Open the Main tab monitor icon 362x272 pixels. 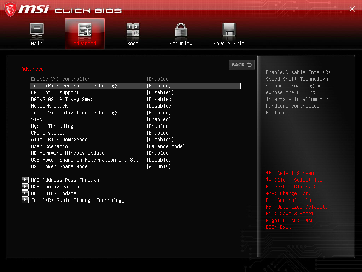pyautogui.click(x=37, y=31)
